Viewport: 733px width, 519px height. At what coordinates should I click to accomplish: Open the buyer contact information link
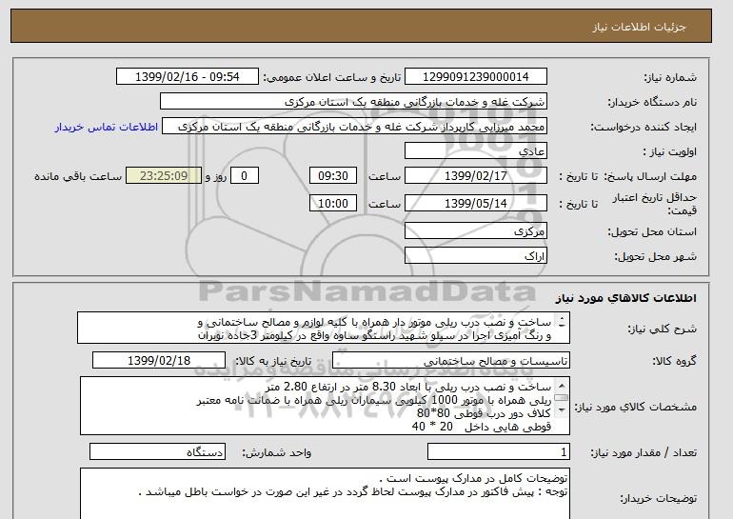coord(107,127)
